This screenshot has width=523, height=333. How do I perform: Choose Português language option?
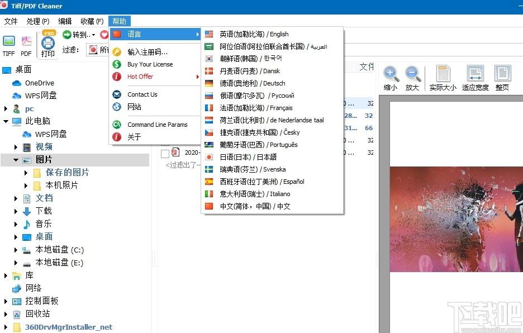pos(272,145)
